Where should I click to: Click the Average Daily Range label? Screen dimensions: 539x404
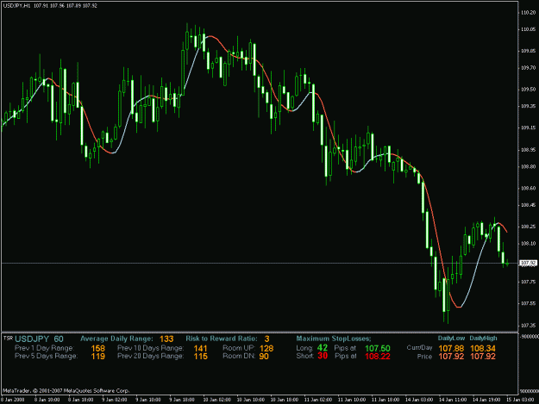pyautogui.click(x=117, y=339)
